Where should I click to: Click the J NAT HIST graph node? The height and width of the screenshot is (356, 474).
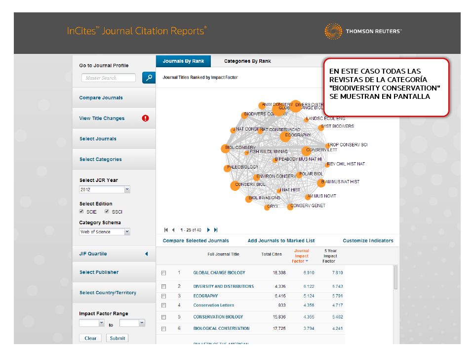tap(278, 191)
